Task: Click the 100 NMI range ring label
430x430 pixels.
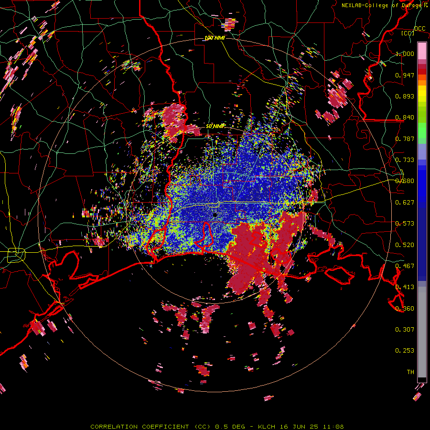Action: pos(215,38)
